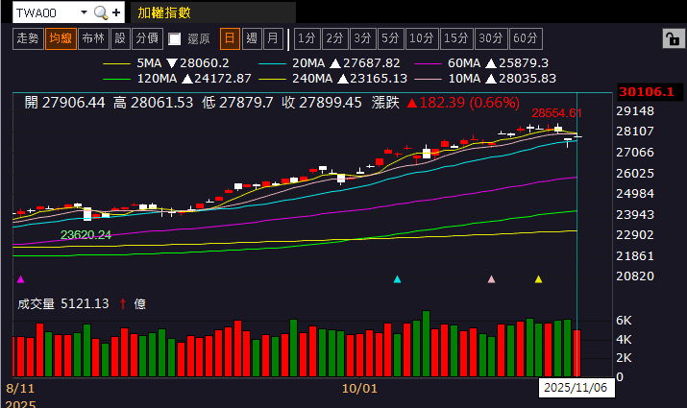Switch to 週 weekly period
Screen dimensions: 687x408
(252, 39)
